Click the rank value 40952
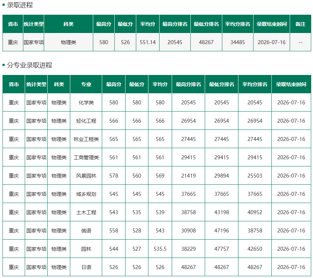Image resolution: width=313 pixels, height=278 pixels. 255,212
